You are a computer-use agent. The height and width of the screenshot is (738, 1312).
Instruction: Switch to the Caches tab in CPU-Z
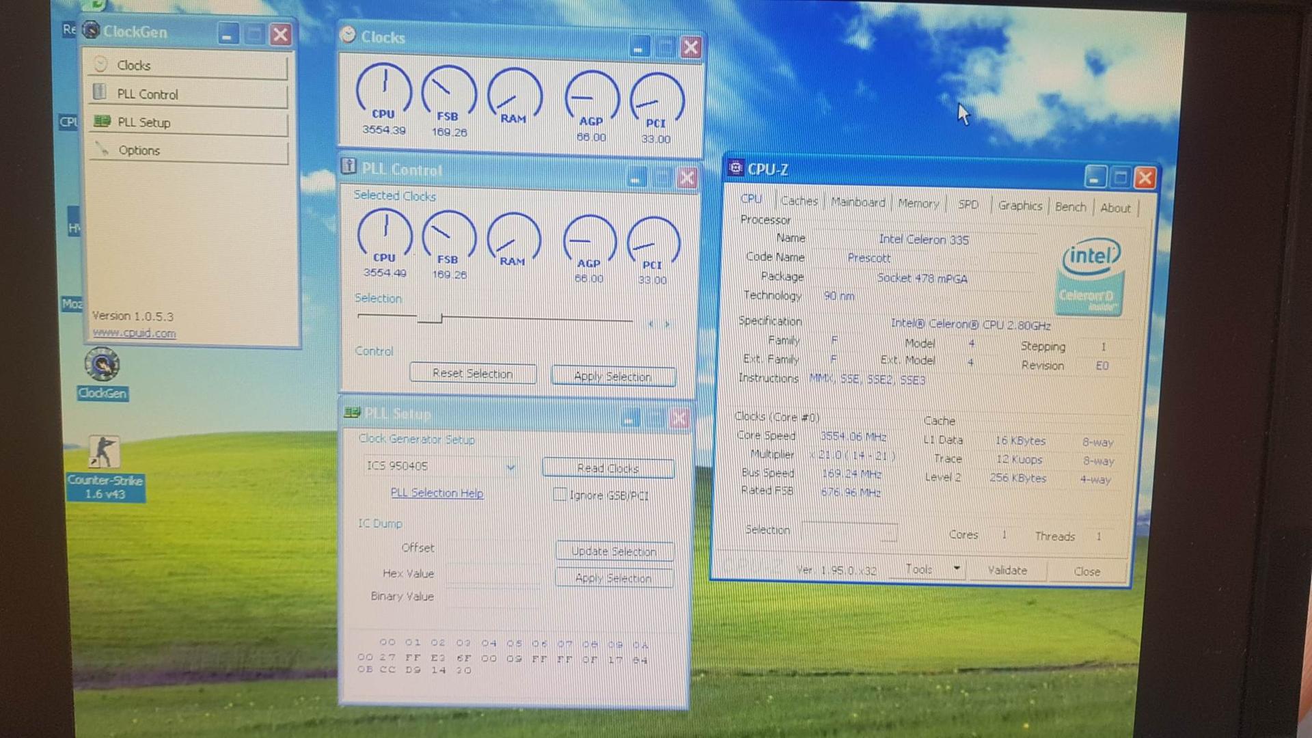point(799,201)
